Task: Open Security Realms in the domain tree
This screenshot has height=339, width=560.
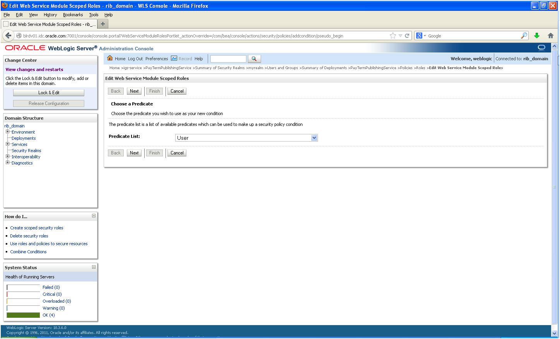Action: point(26,151)
